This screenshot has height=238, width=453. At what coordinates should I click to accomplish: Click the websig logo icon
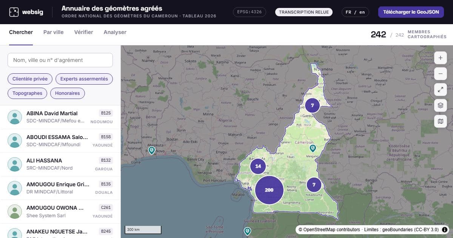coord(14,12)
